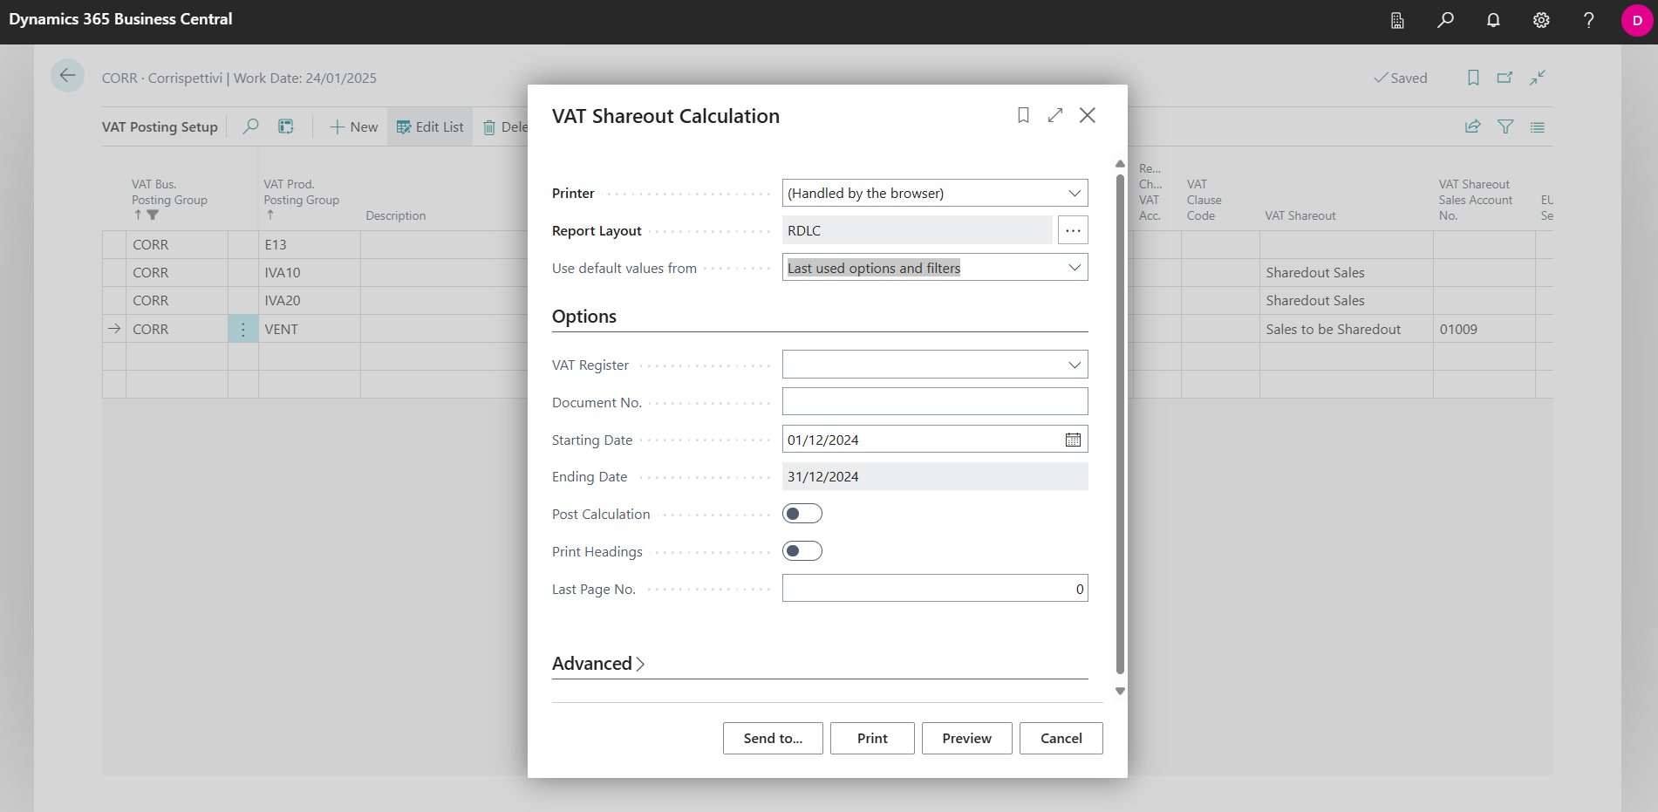Select the E13 cell
Viewport: 1658px width, 812px height.
pyautogui.click(x=310, y=245)
